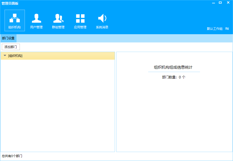Open 群组管理 group management
This screenshot has width=233, height=161.
pos(58,21)
